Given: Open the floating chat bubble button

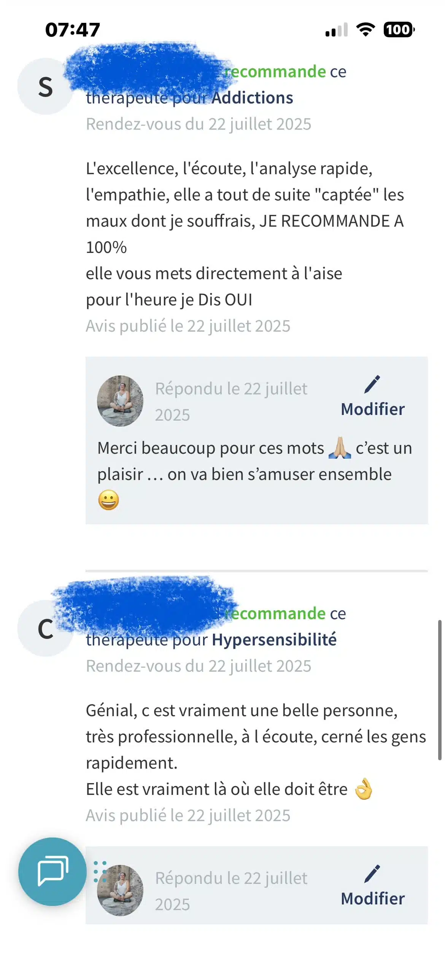Looking at the screenshot, I should click(52, 871).
